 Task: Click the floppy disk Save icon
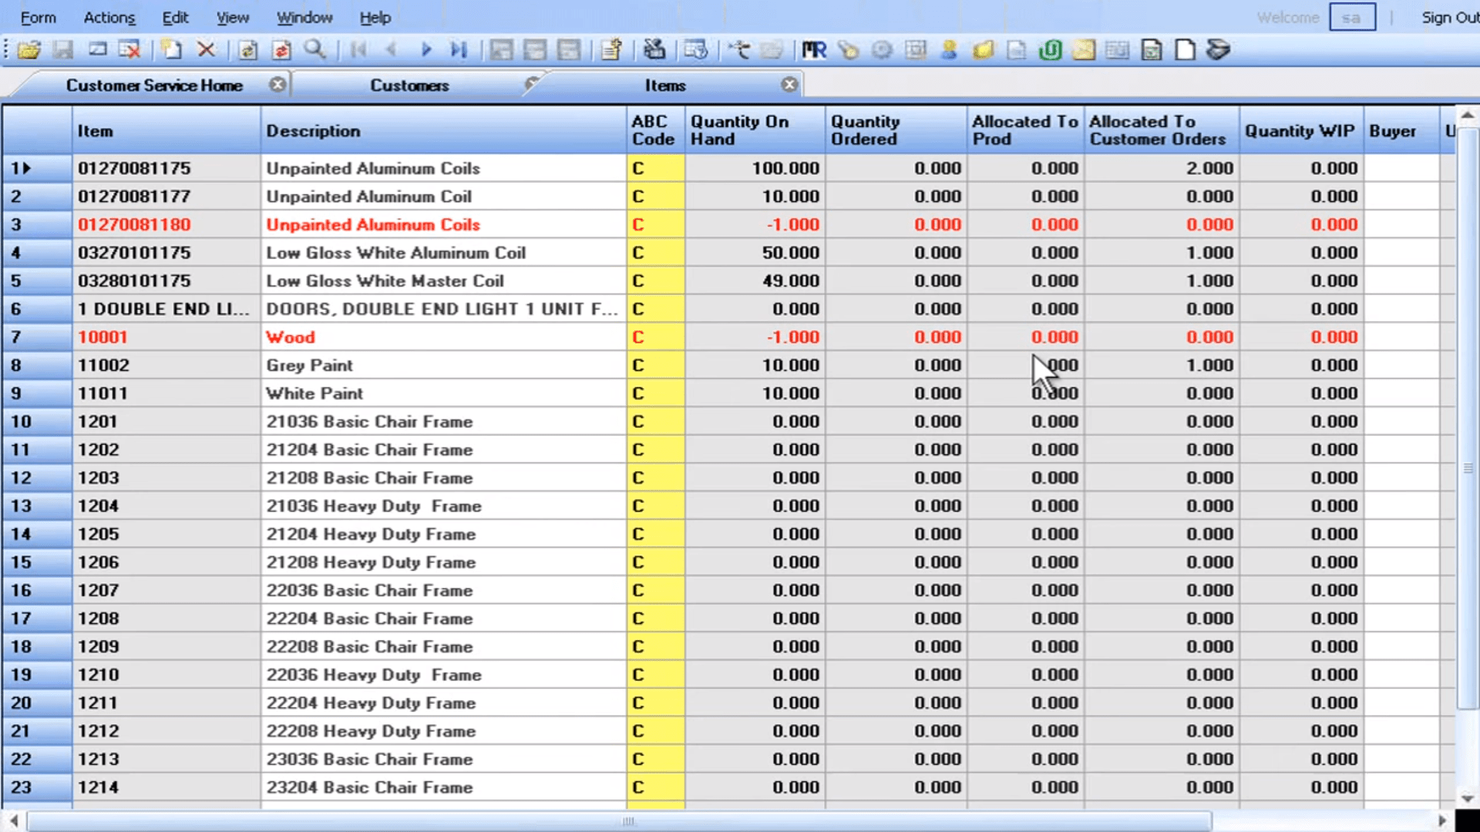click(x=63, y=51)
